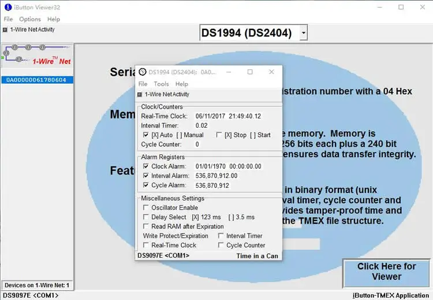
Task: Close the DS1994 dialog window
Action: (271, 72)
